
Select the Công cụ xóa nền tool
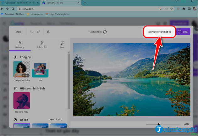pos(22,69)
